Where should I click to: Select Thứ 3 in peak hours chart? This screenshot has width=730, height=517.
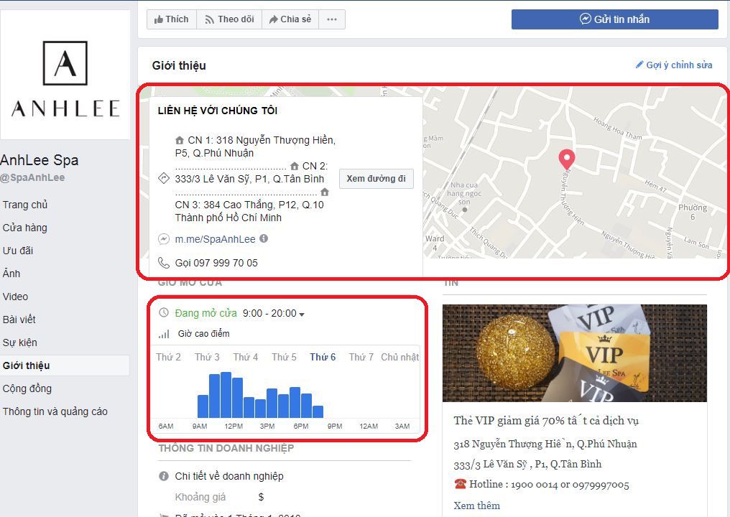(207, 357)
